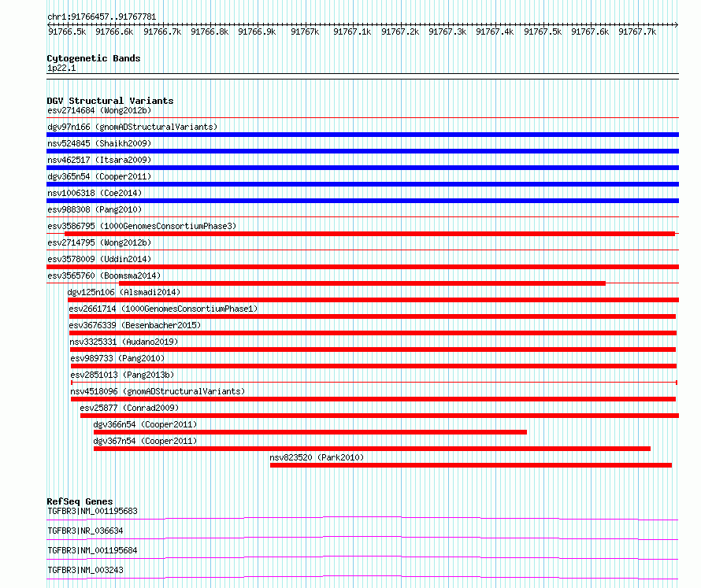
Task: Open TGFBR3|NM_001195683 gene label
Action: [x=92, y=511]
